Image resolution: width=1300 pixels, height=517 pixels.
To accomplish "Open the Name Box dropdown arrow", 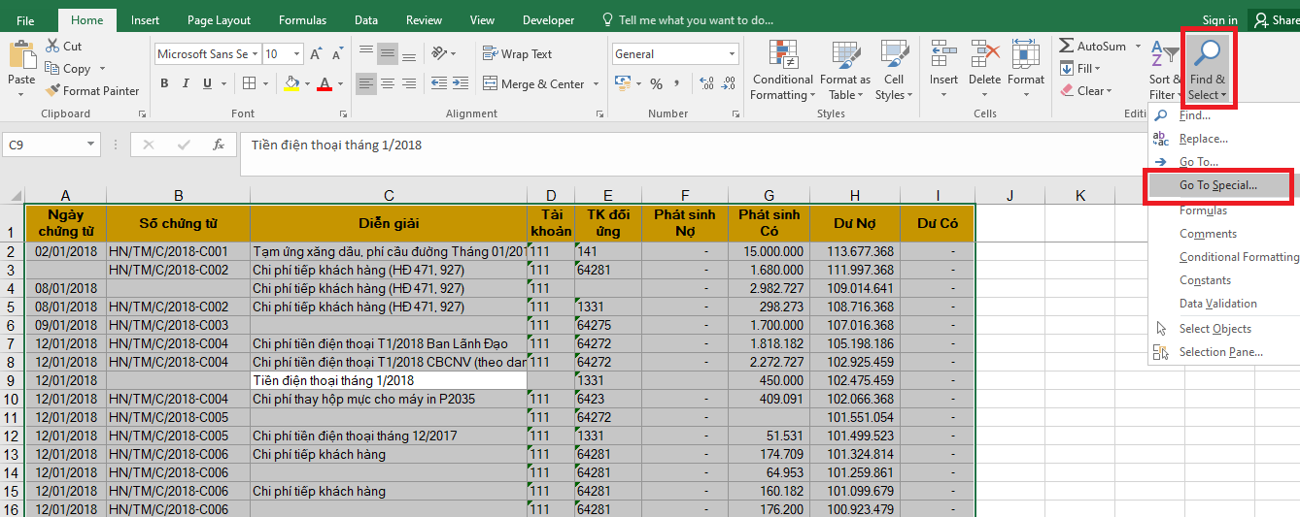I will 91,145.
